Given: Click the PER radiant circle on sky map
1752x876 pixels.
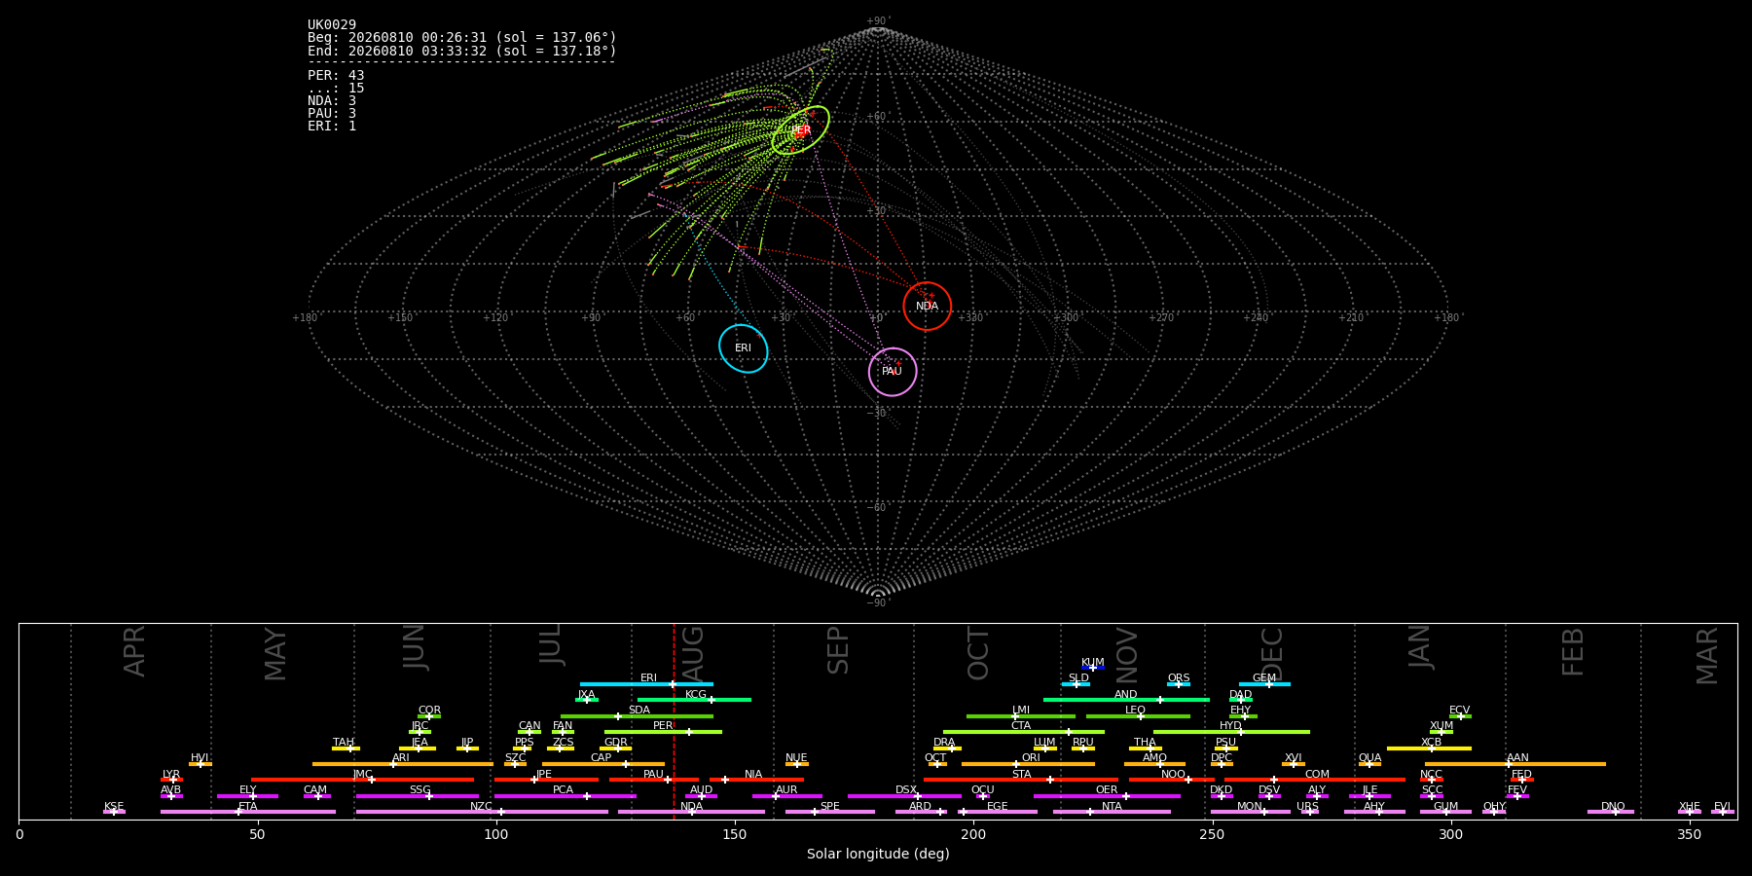Looking at the screenshot, I should tap(800, 130).
